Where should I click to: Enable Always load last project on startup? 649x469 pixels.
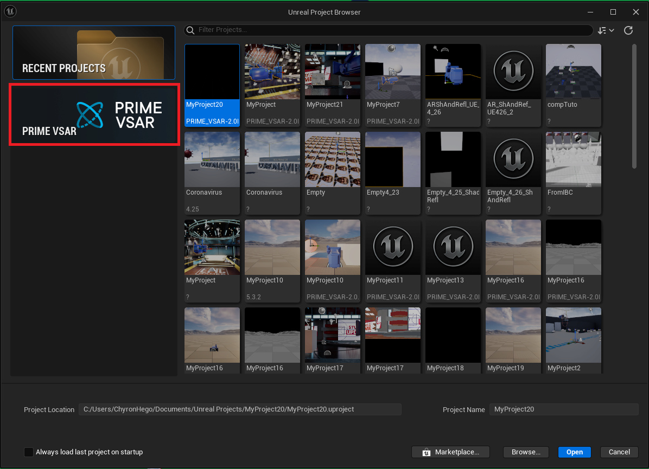[29, 452]
